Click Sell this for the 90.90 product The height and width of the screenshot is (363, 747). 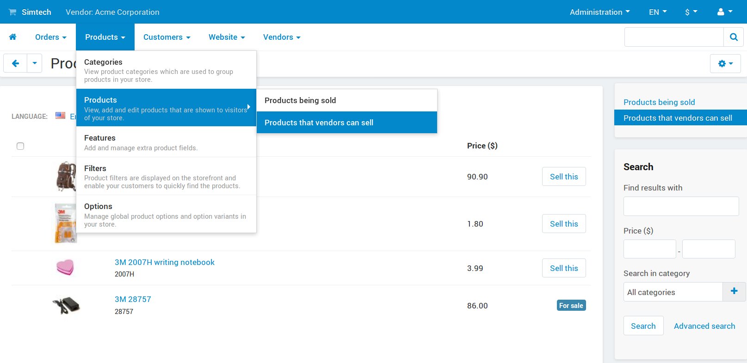564,177
